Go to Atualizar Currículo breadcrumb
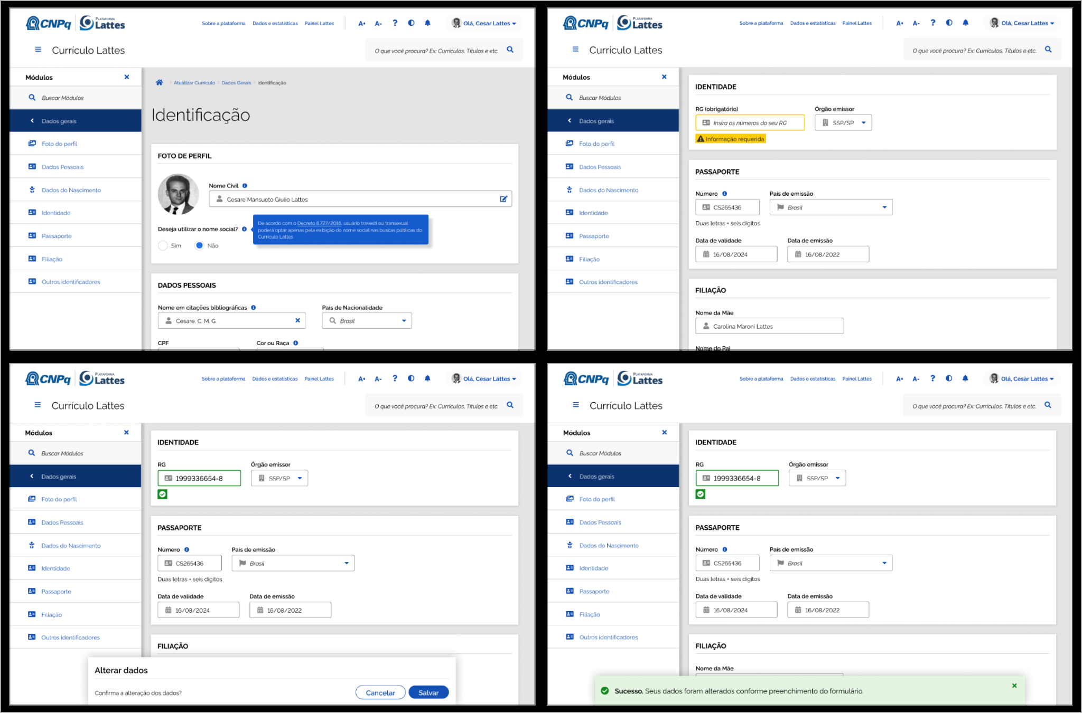 coord(194,83)
